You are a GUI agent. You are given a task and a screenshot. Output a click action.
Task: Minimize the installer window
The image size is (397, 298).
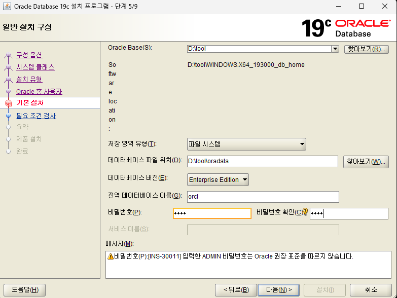[339, 6]
